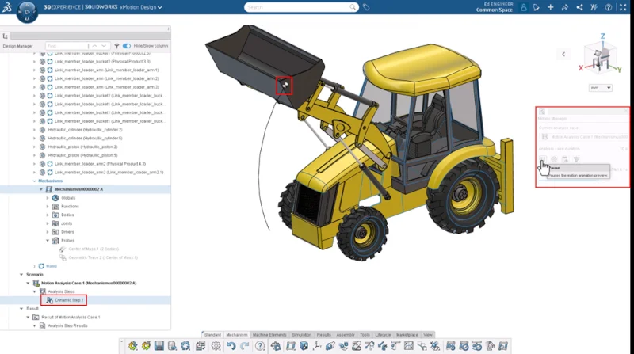Pause the motion animation preview
The width and height of the screenshot is (634, 354).
click(x=544, y=160)
